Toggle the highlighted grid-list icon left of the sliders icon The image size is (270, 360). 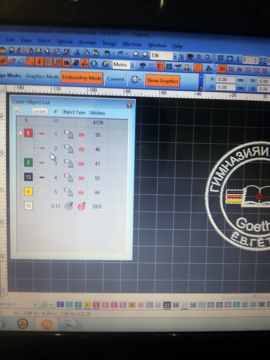tap(160, 66)
